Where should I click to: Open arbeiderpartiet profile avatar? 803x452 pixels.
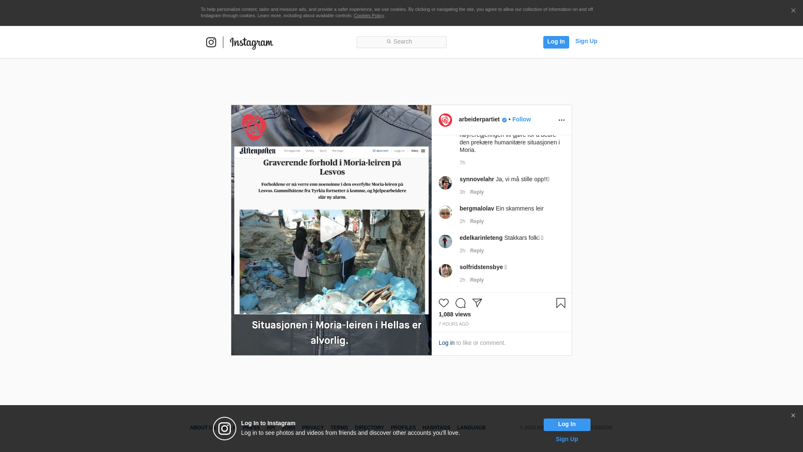click(445, 120)
